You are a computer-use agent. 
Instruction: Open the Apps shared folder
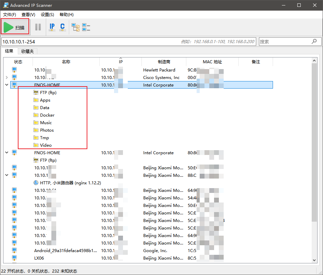click(45, 100)
